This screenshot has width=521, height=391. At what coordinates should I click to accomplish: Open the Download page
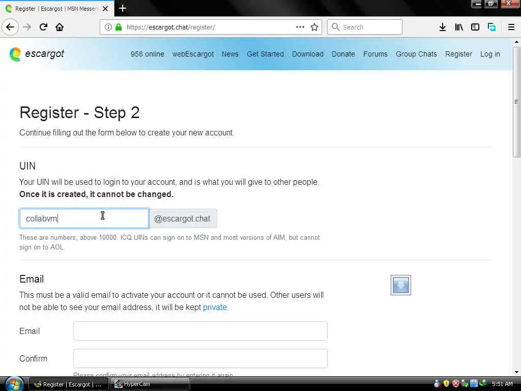pyautogui.click(x=308, y=54)
